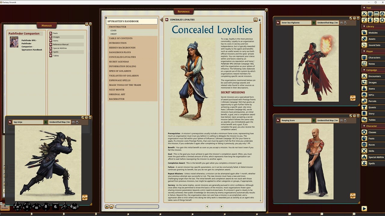Open the Options gear icon
385x216 pixels.
tap(383, 20)
